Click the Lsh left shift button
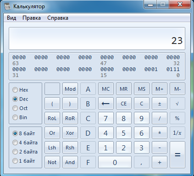Viewport: 194px width, 176px height. coord(52,148)
